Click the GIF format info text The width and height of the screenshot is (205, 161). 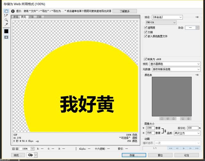pyautogui.click(x=15, y=135)
